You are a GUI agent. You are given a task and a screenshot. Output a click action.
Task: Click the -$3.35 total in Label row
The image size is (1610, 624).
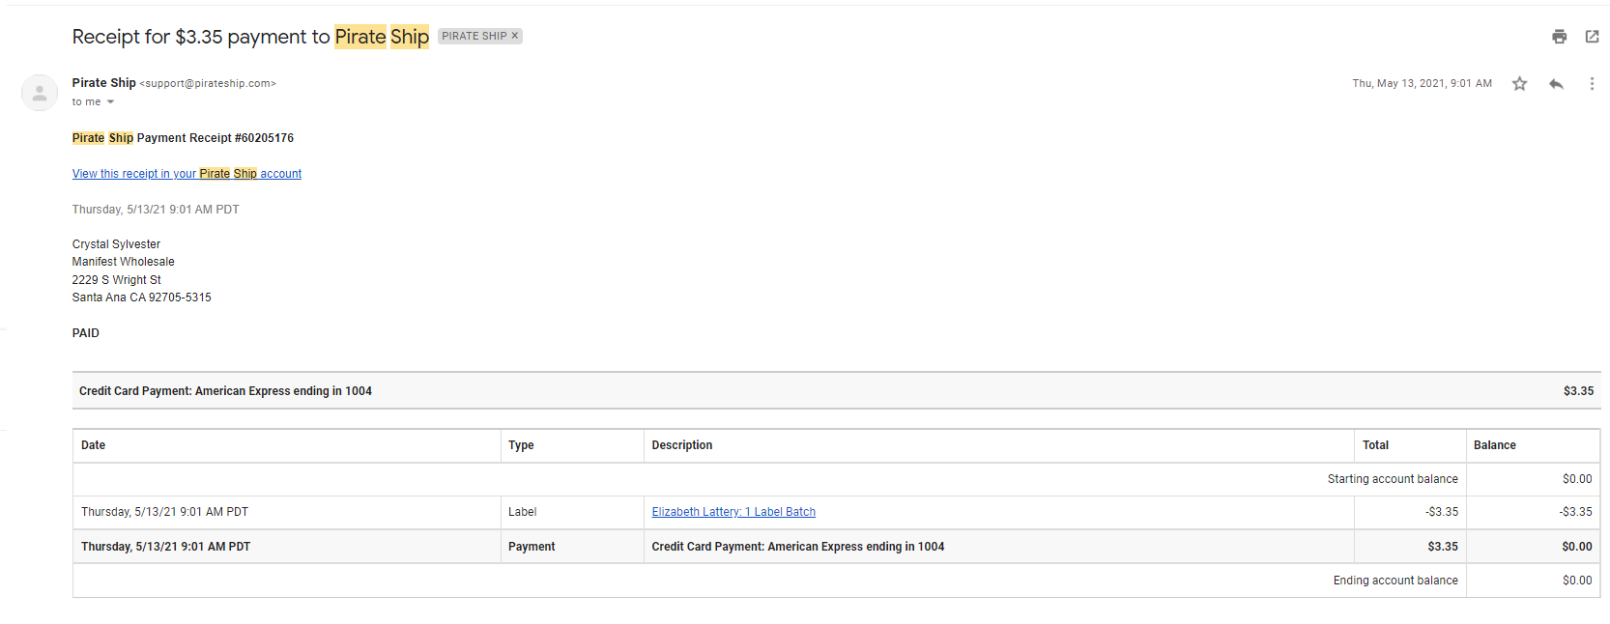tap(1442, 512)
